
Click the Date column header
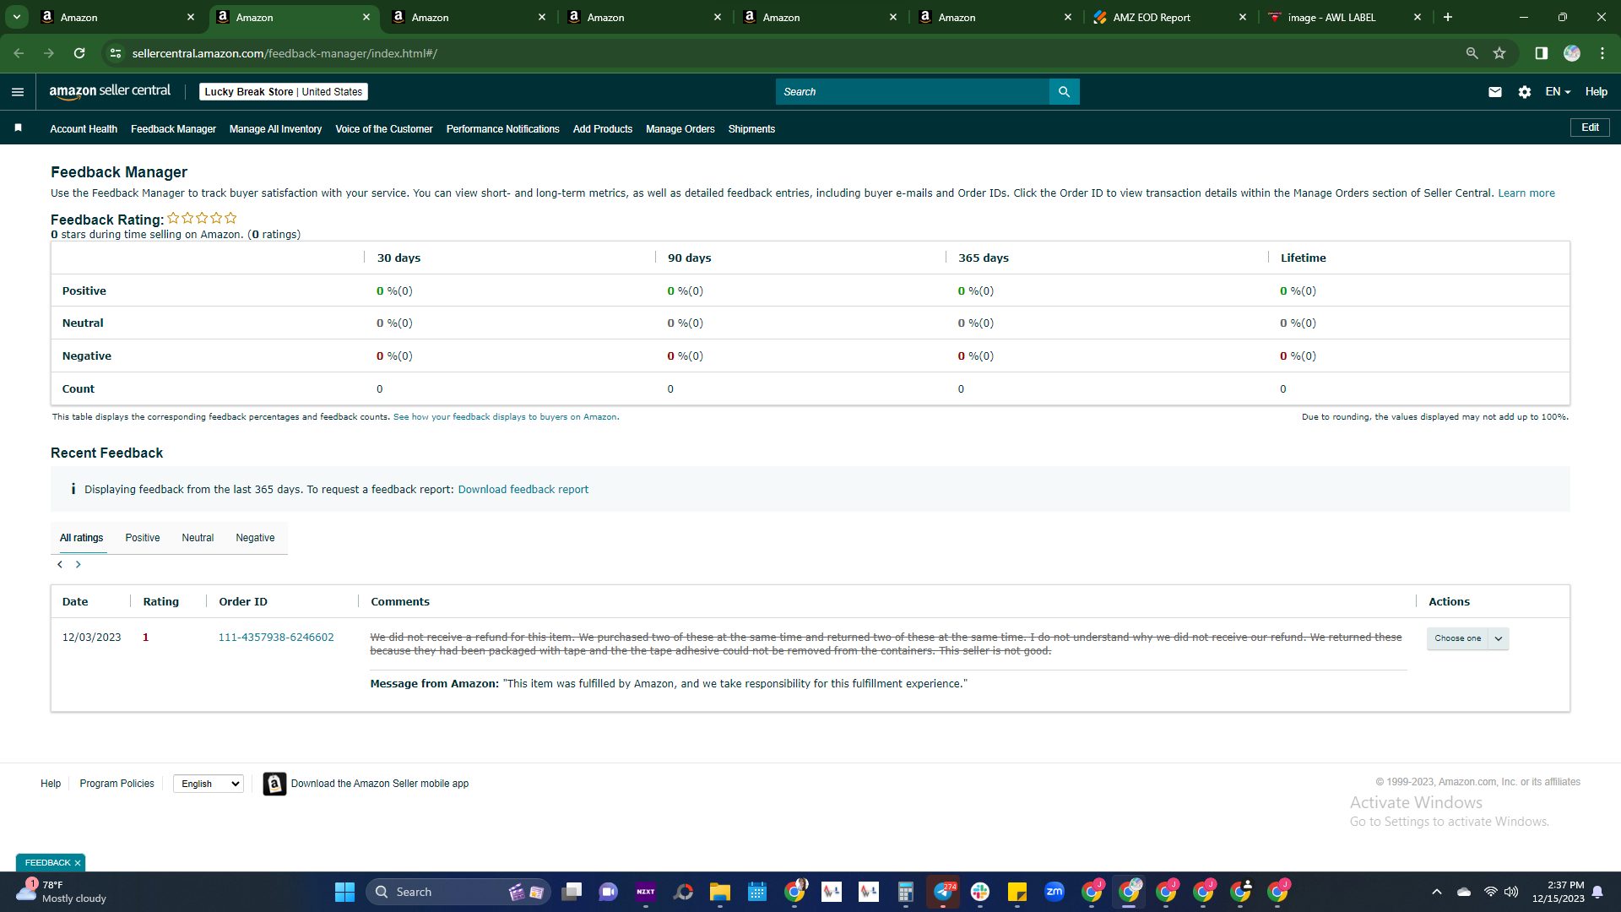point(75,602)
